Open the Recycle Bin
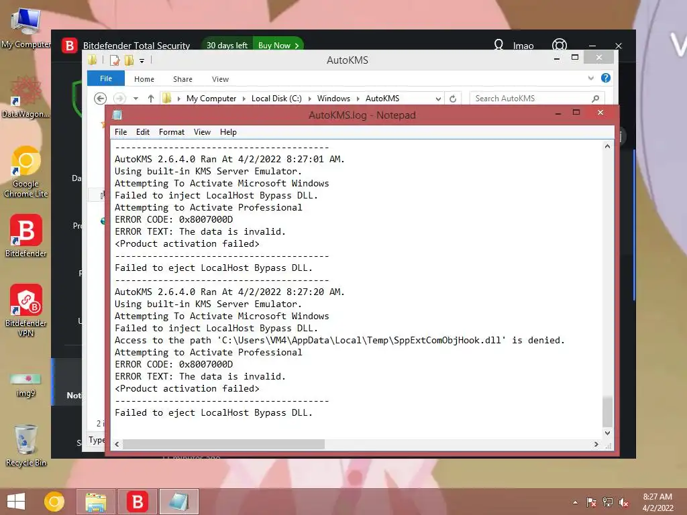 [25, 446]
